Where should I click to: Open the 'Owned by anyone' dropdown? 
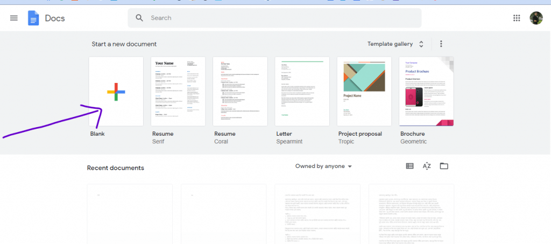tap(323, 166)
